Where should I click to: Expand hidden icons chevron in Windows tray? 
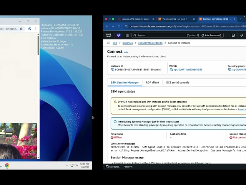pos(66,165)
